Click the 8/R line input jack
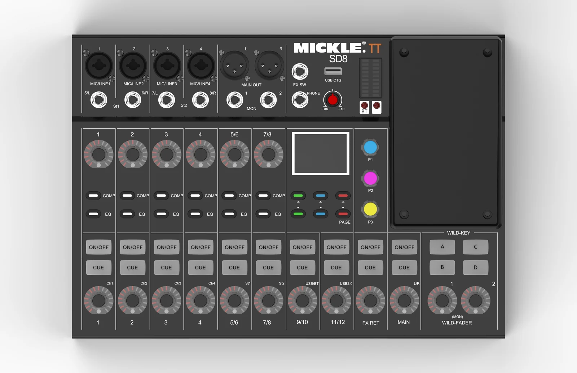 point(201,100)
